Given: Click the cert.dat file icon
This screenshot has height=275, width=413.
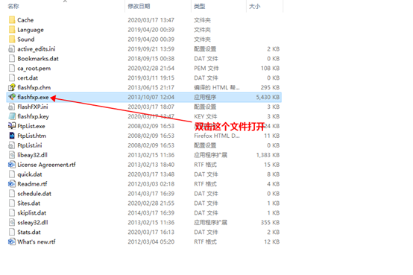Looking at the screenshot, I should [x=12, y=78].
